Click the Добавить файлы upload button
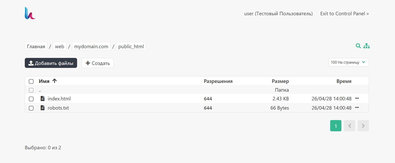This screenshot has width=395, height=163. 51,63
